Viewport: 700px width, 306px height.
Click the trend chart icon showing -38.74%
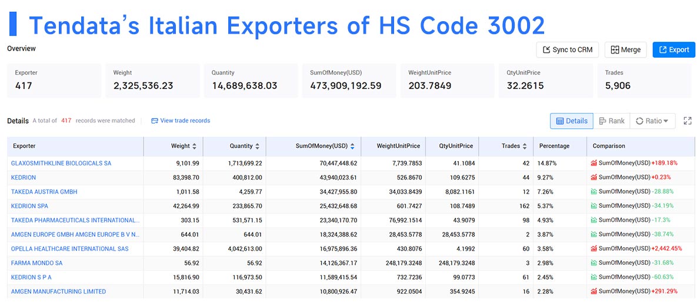(594, 234)
